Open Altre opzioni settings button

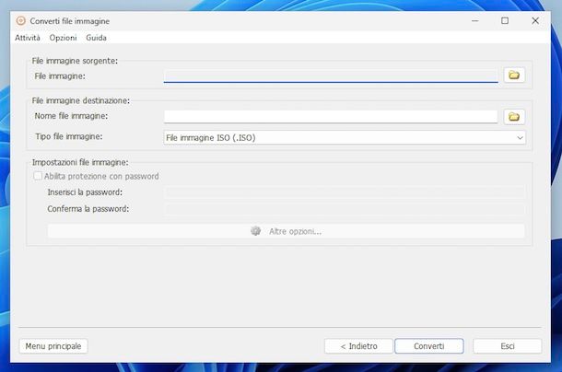286,231
